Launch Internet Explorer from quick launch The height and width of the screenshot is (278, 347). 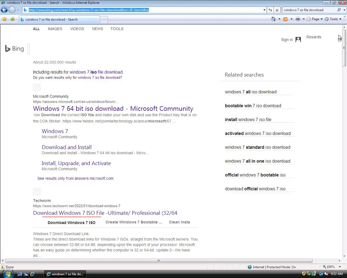[x=32, y=274]
